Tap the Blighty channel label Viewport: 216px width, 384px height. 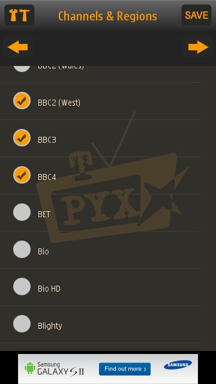pos(50,326)
